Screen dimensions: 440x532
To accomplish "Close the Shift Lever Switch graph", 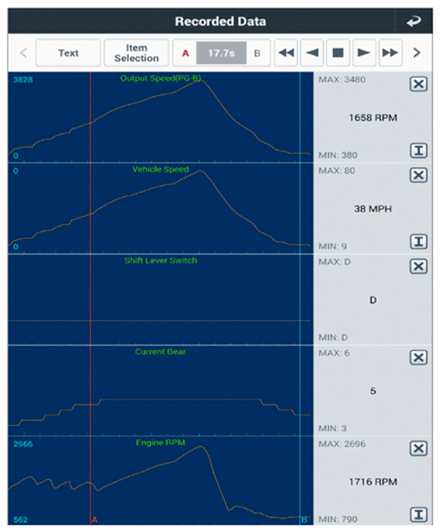I will point(418,266).
